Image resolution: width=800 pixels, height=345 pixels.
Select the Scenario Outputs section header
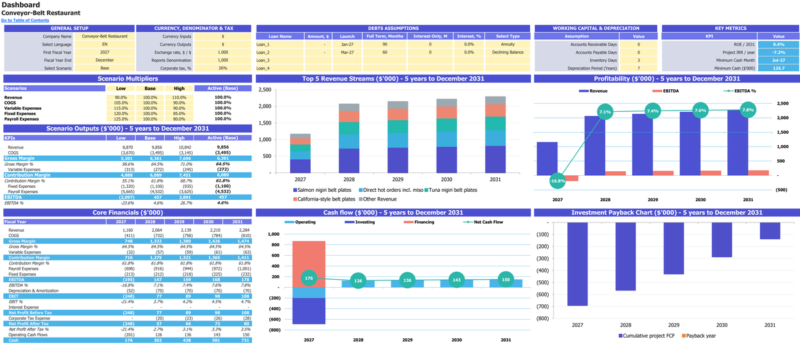click(127, 128)
